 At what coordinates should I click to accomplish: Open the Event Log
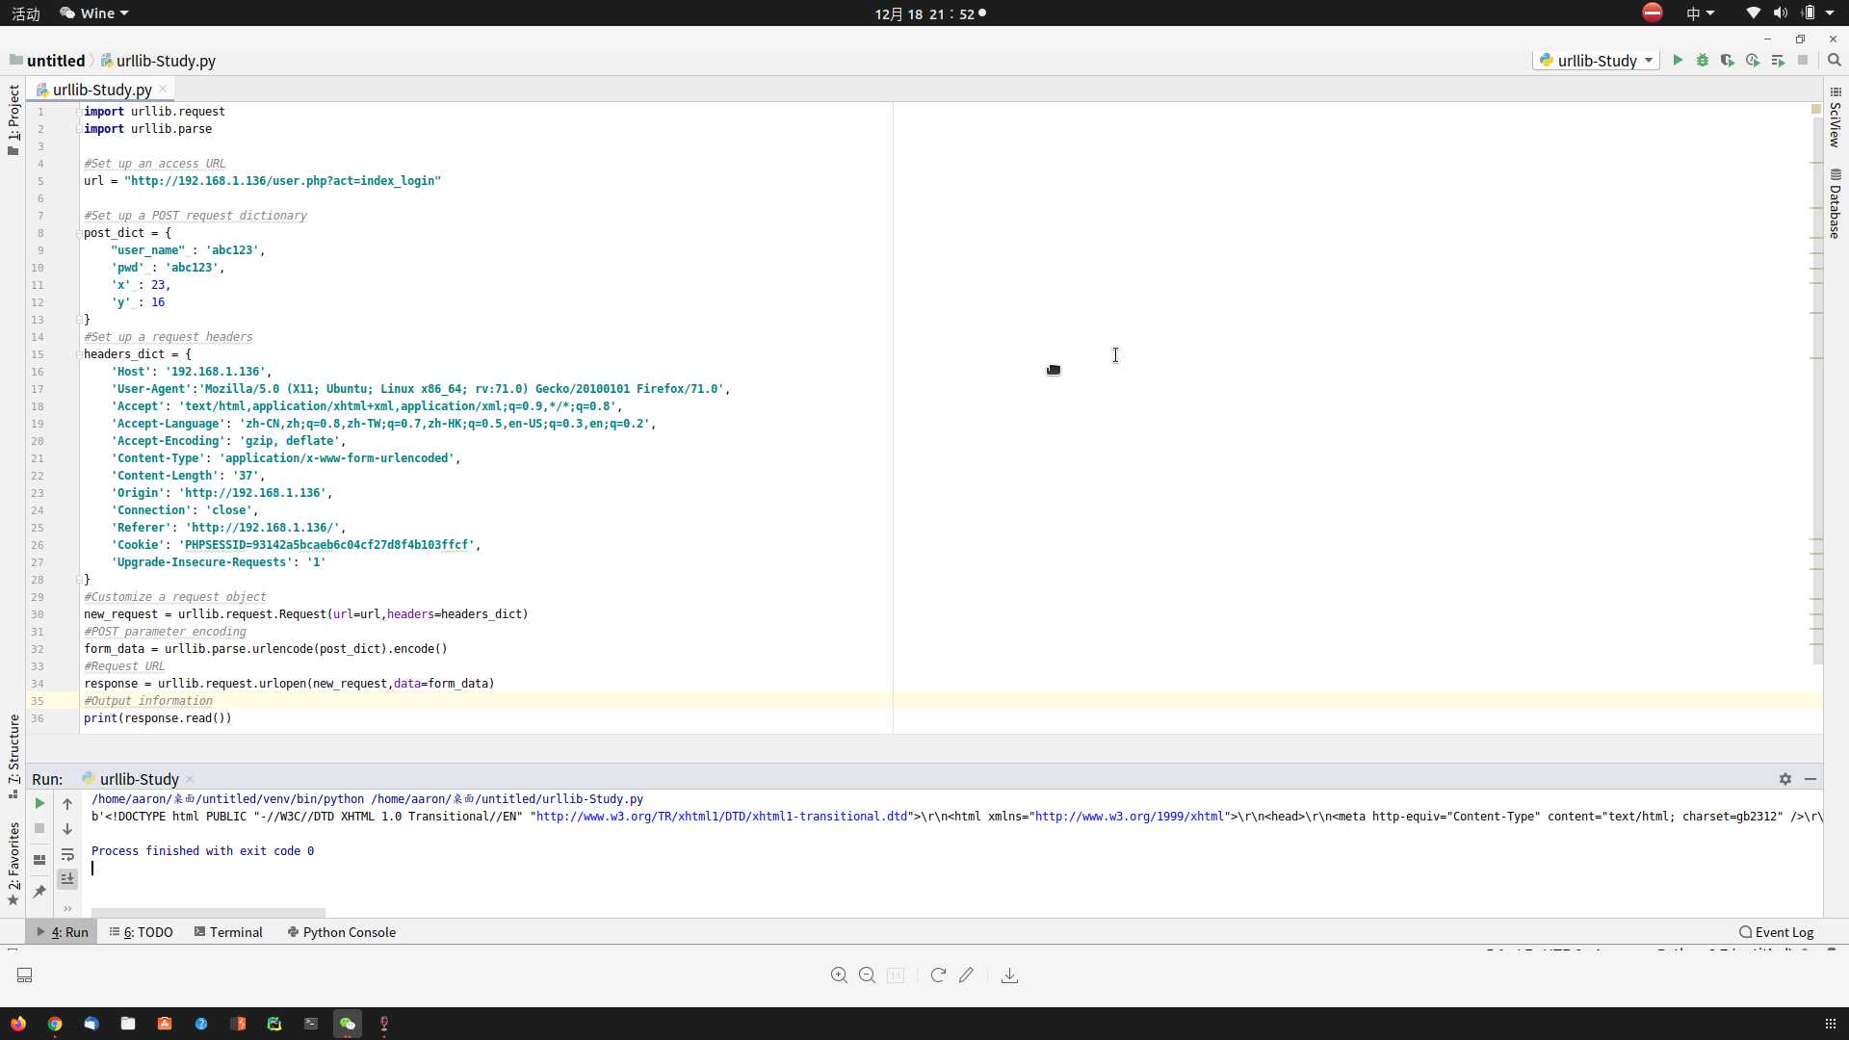1777,932
